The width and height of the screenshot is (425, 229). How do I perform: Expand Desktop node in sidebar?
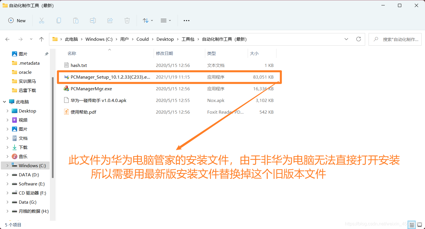click(x=7, y=111)
